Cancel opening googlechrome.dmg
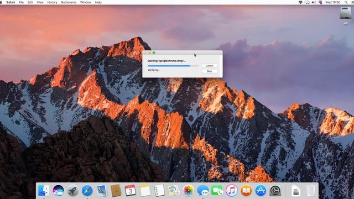Image resolution: width=354 pixels, height=199 pixels. tap(209, 66)
